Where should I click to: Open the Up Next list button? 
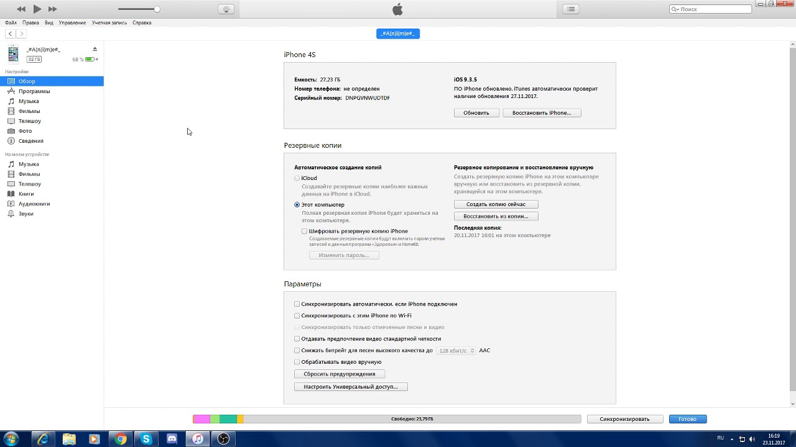[571, 9]
